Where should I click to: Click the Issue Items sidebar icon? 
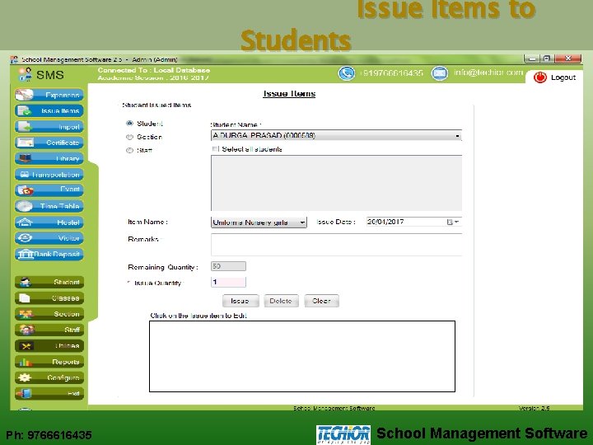tap(25, 110)
